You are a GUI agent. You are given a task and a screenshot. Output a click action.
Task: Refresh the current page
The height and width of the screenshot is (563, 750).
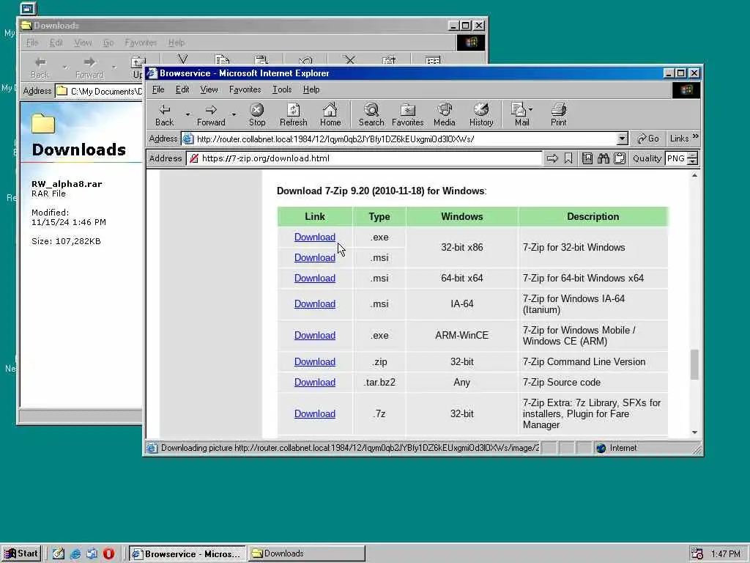[293, 115]
